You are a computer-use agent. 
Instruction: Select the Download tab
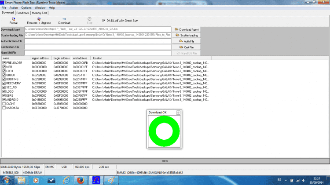point(8,13)
